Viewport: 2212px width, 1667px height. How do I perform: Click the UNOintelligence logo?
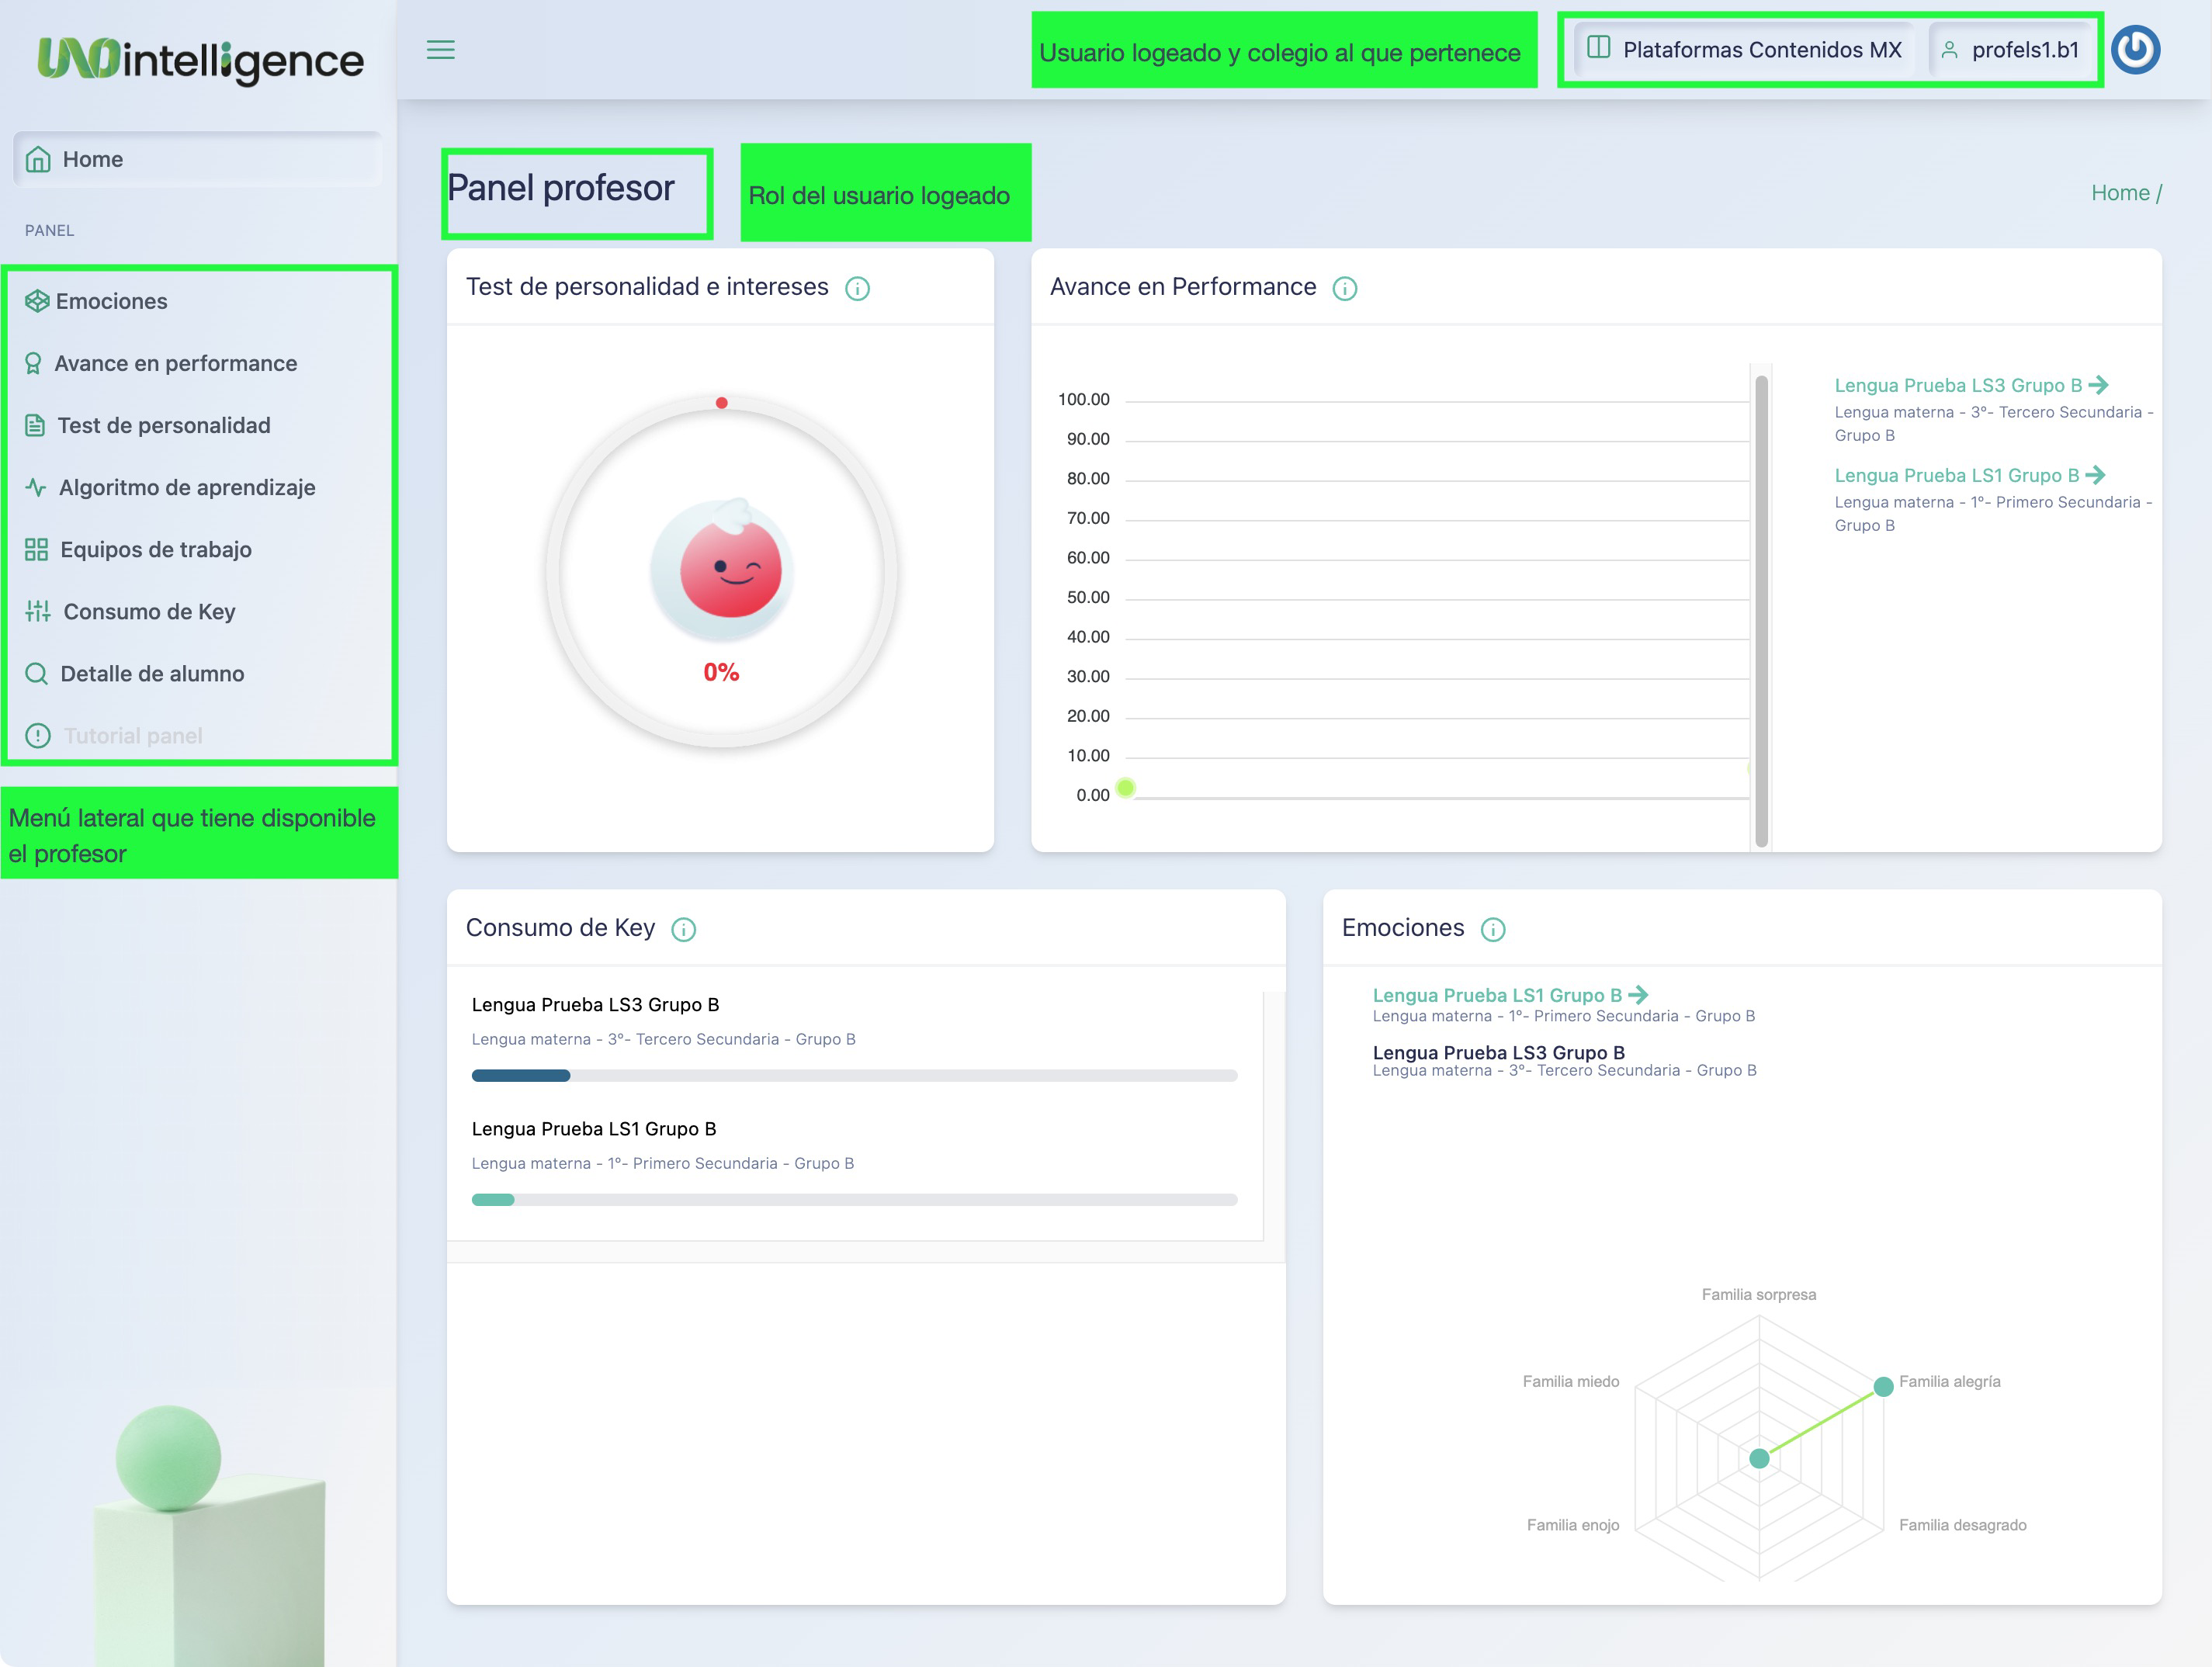(x=200, y=60)
